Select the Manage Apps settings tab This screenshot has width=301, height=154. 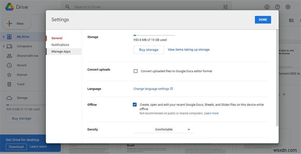point(64,52)
